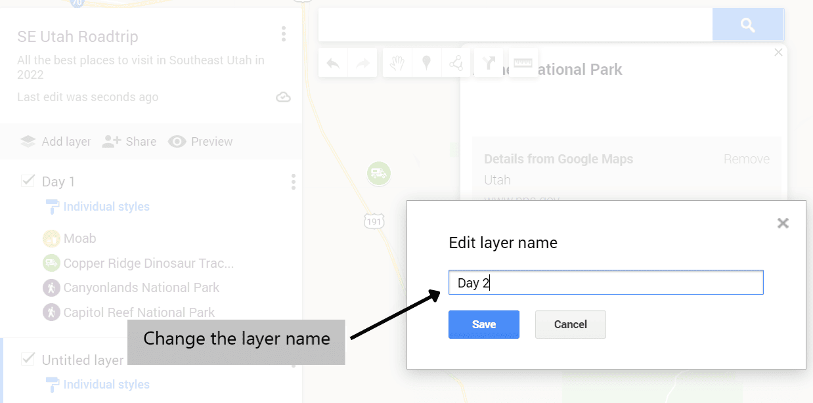Click the Redo arrow icon

point(362,62)
